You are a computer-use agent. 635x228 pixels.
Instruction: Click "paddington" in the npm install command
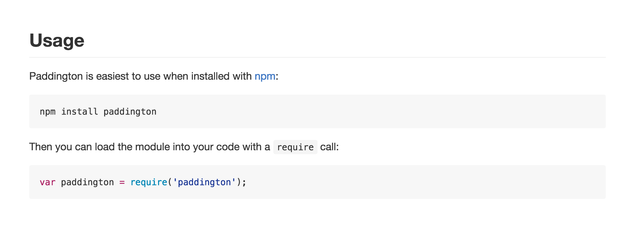pyautogui.click(x=130, y=112)
